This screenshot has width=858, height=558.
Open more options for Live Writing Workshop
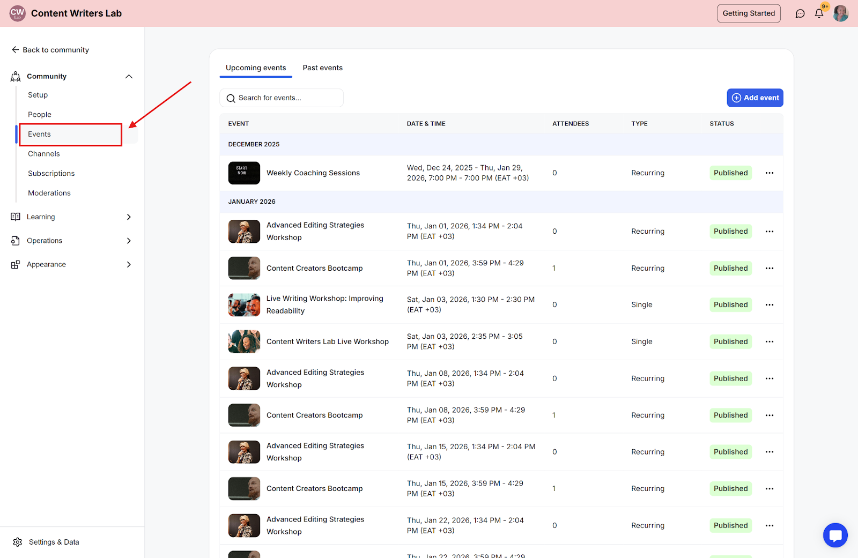(x=770, y=305)
